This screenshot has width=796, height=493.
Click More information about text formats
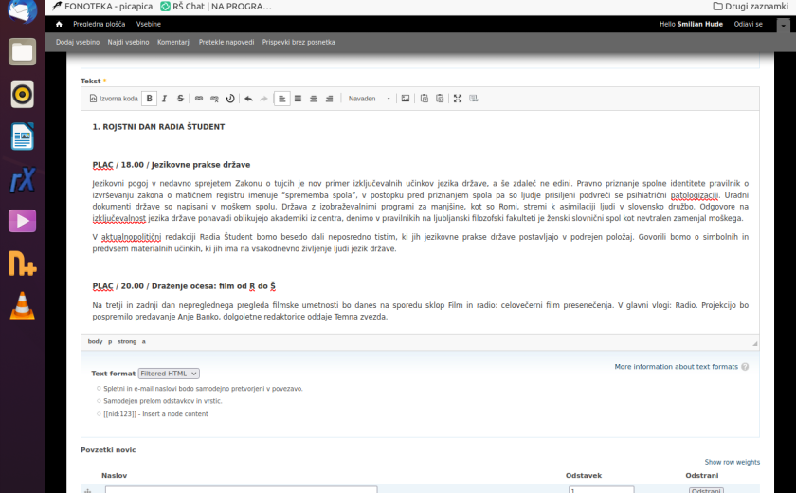[676, 366]
